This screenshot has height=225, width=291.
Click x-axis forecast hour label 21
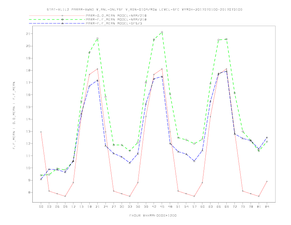pos(97,207)
